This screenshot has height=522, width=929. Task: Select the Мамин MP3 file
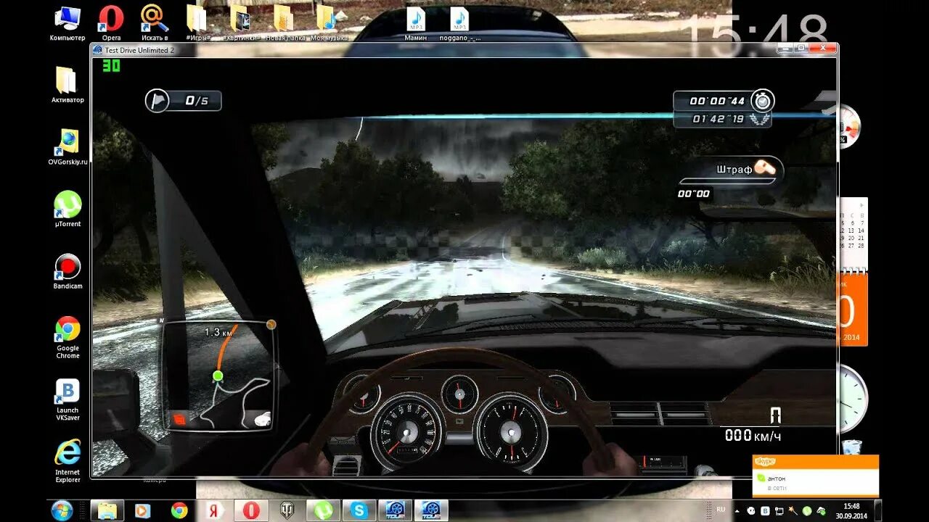coord(416,23)
